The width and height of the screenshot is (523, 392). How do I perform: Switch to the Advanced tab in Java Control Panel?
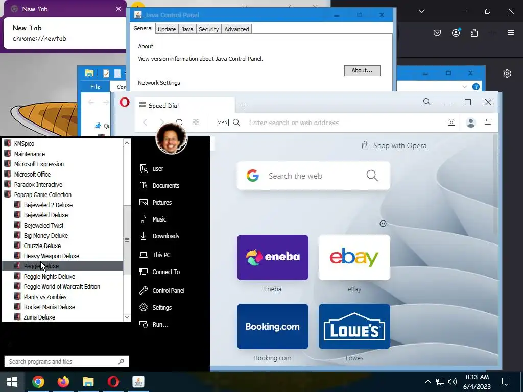pyautogui.click(x=236, y=29)
